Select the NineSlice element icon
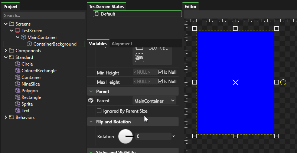 tap(17, 84)
